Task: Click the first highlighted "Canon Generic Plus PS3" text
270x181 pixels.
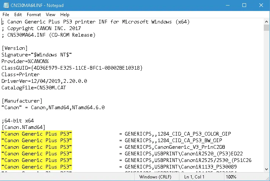Action: pyautogui.click(x=37, y=134)
